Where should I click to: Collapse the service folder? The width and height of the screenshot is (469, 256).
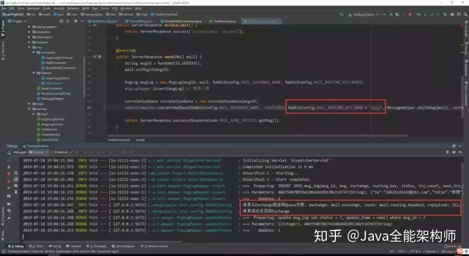(x=29, y=109)
